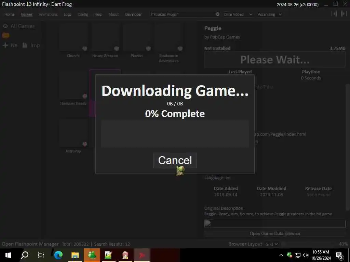
Task: Open the About tab
Action: pos(113,14)
